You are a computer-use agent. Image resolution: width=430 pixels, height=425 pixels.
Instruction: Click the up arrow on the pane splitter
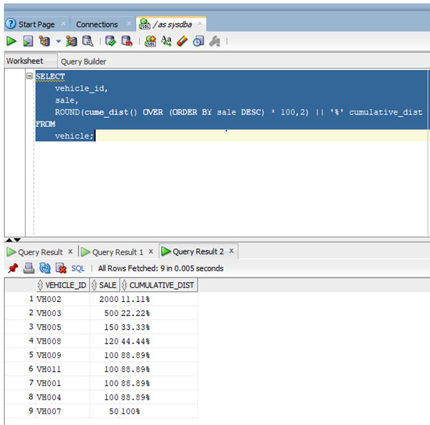(x=9, y=240)
